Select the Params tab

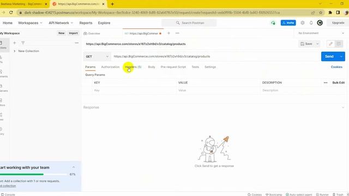coord(90,67)
